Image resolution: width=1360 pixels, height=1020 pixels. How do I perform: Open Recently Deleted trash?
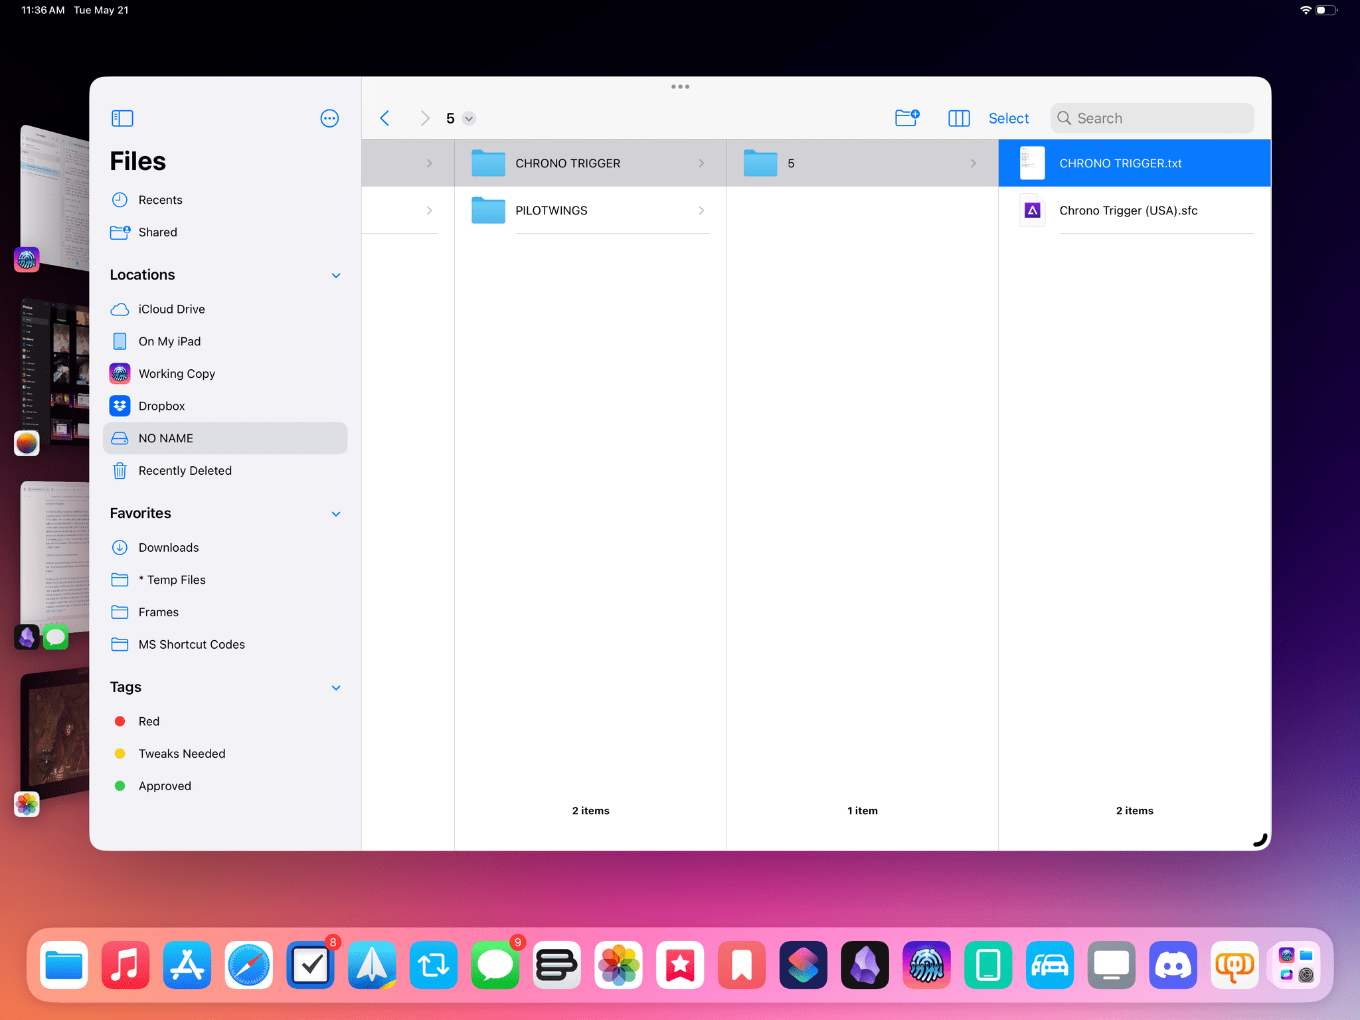pos(225,471)
